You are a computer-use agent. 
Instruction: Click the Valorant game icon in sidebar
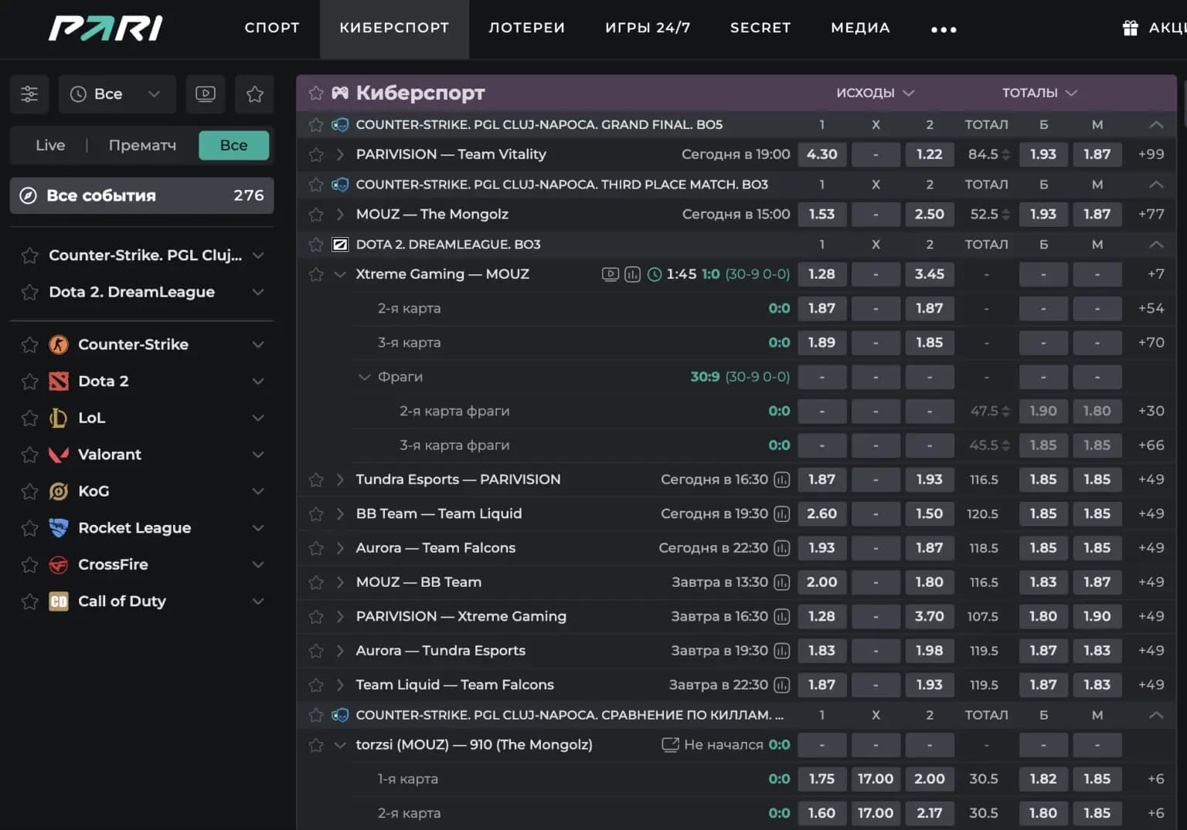click(x=59, y=454)
